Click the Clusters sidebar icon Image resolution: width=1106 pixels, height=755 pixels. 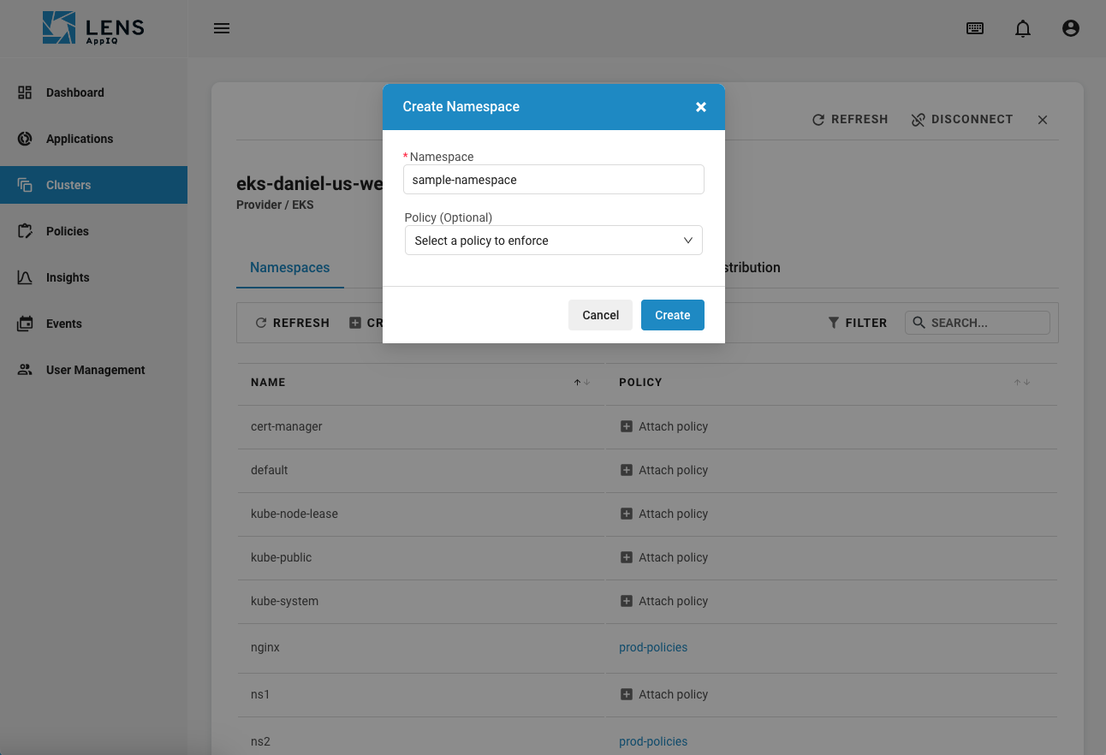coord(25,185)
